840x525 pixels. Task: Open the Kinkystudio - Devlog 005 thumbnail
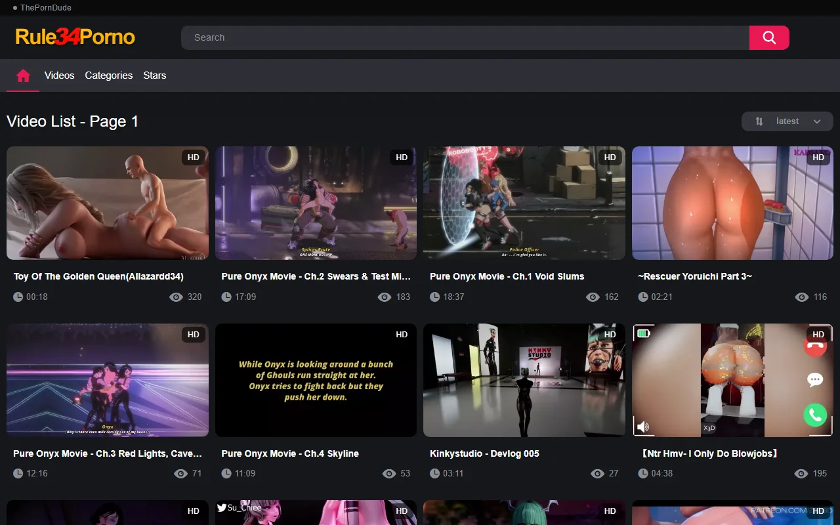(524, 380)
